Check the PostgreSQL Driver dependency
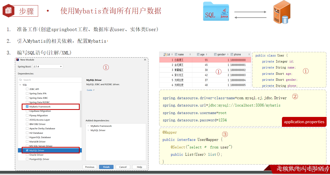The height and width of the screenshot is (175, 330). tap(27, 159)
